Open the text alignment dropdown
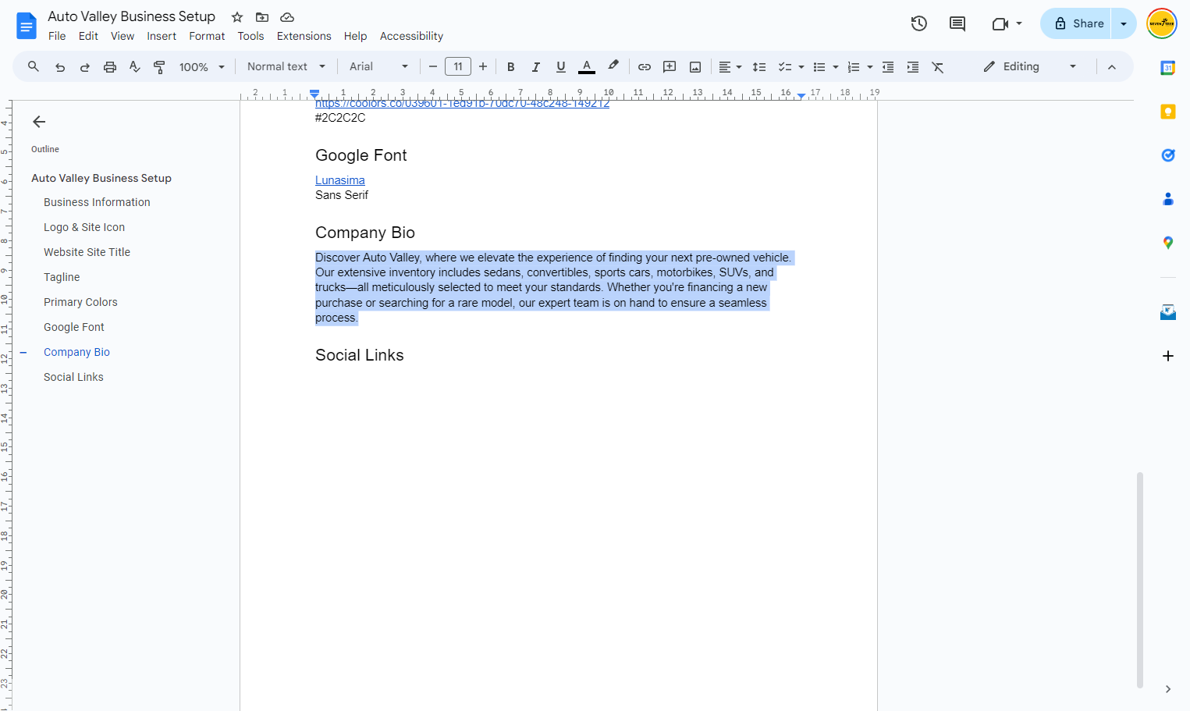 pyautogui.click(x=730, y=67)
